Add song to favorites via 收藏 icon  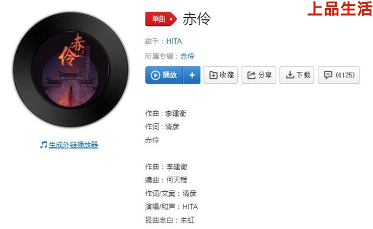point(221,75)
